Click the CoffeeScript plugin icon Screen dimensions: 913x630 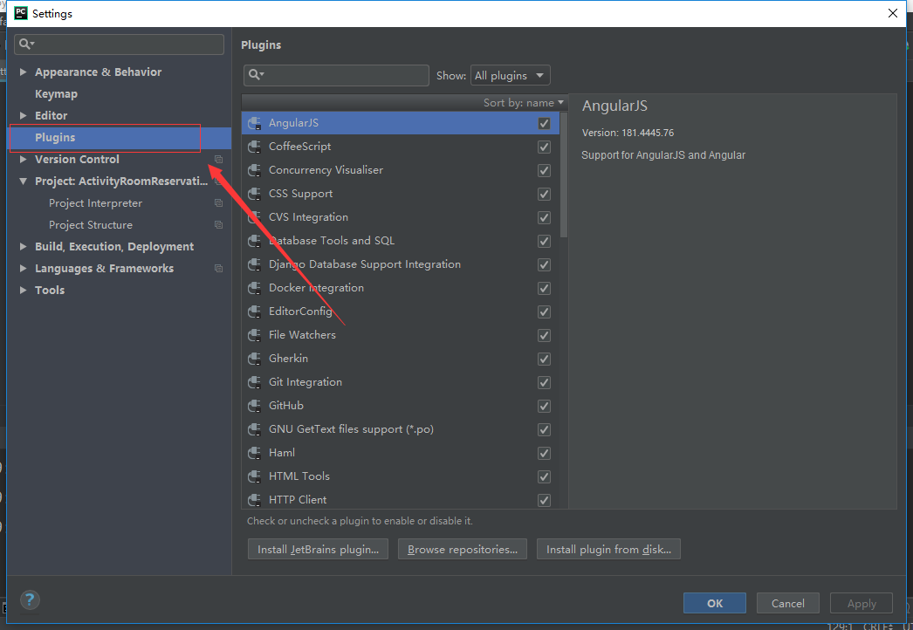(x=255, y=147)
